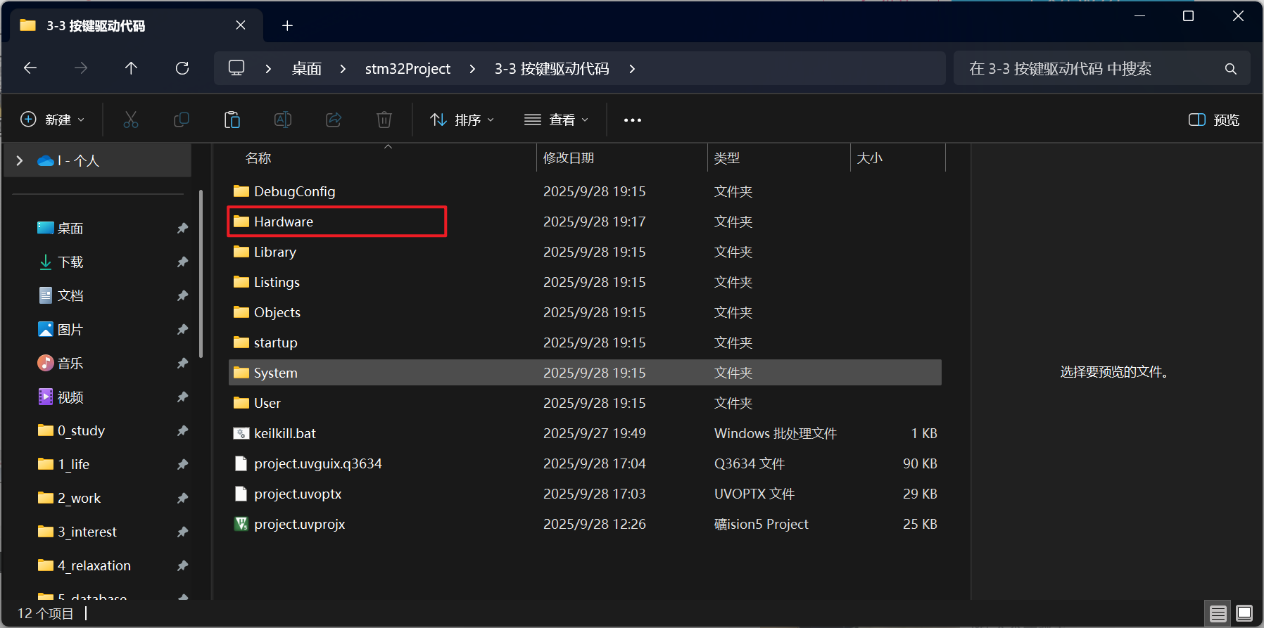Click the search magnifier icon
Viewport: 1264px width, 628px height.
(1230, 69)
